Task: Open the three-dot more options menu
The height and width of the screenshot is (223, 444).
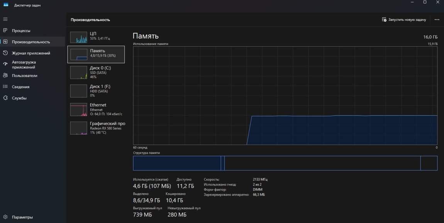Action: coord(437,20)
